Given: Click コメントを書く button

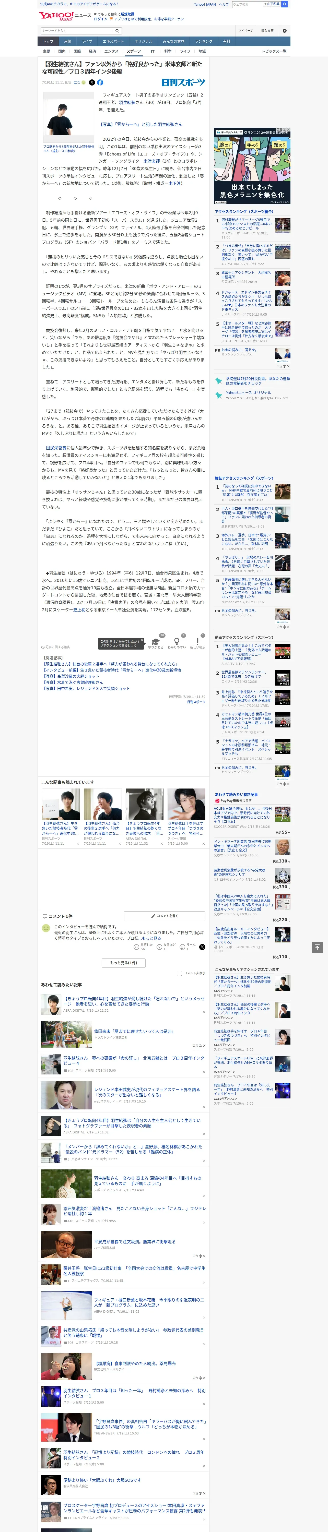Looking at the screenshot, I should click(x=164, y=916).
